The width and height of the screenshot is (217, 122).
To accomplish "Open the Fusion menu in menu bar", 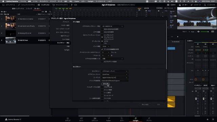I will (x=77, y=1).
